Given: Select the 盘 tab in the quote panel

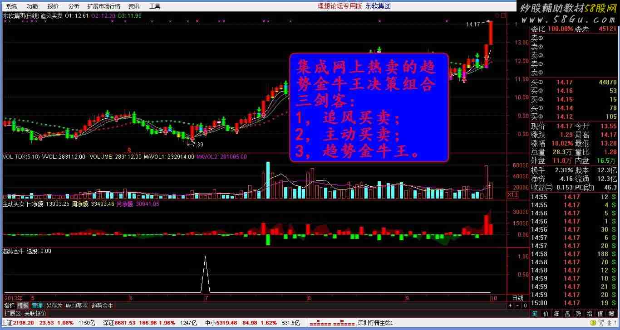Looking at the screenshot, I should (567, 313).
